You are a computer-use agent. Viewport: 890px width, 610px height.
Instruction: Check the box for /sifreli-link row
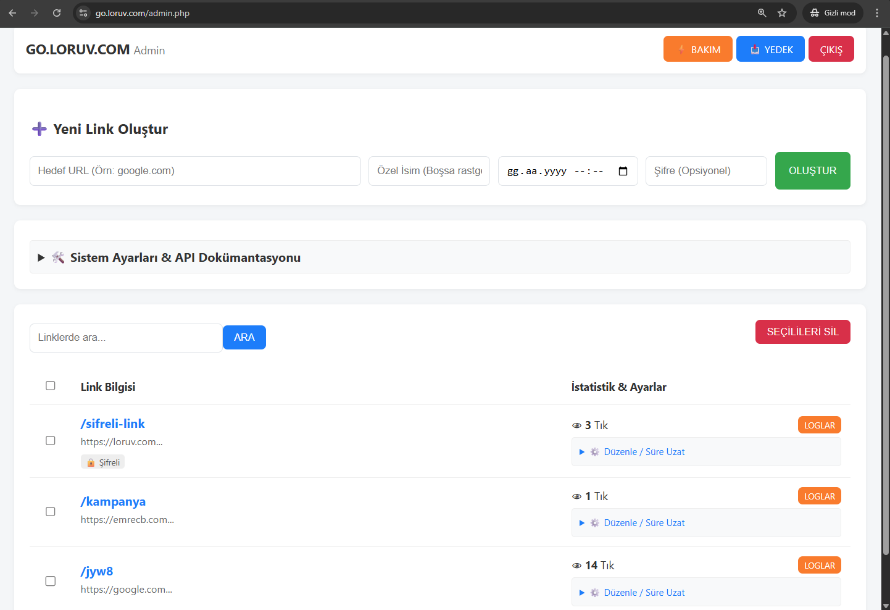[x=51, y=441]
